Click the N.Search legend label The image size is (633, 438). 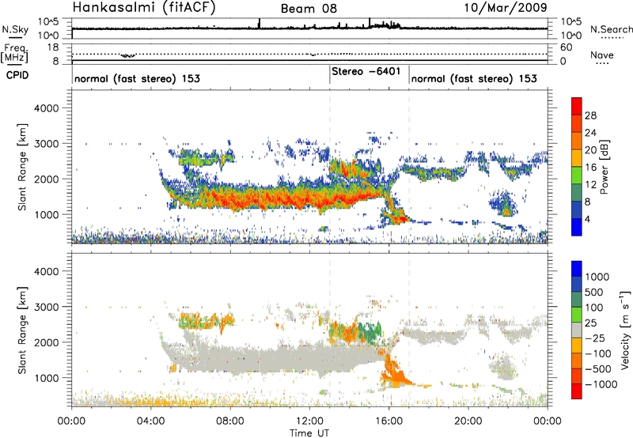[x=612, y=29]
